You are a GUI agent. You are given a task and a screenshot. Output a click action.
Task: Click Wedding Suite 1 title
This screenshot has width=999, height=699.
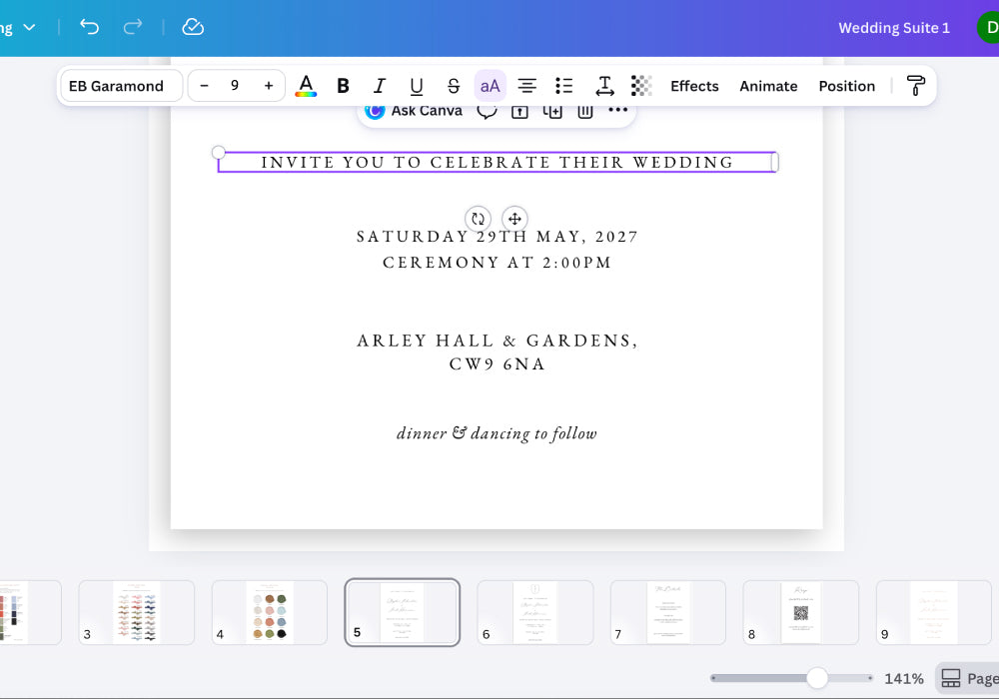click(x=894, y=28)
